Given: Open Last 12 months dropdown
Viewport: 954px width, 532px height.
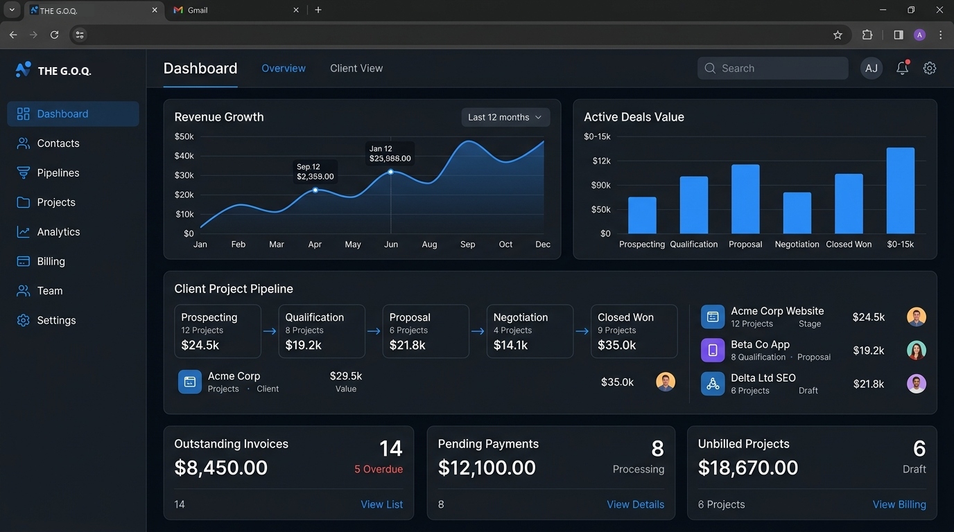Looking at the screenshot, I should pos(506,117).
